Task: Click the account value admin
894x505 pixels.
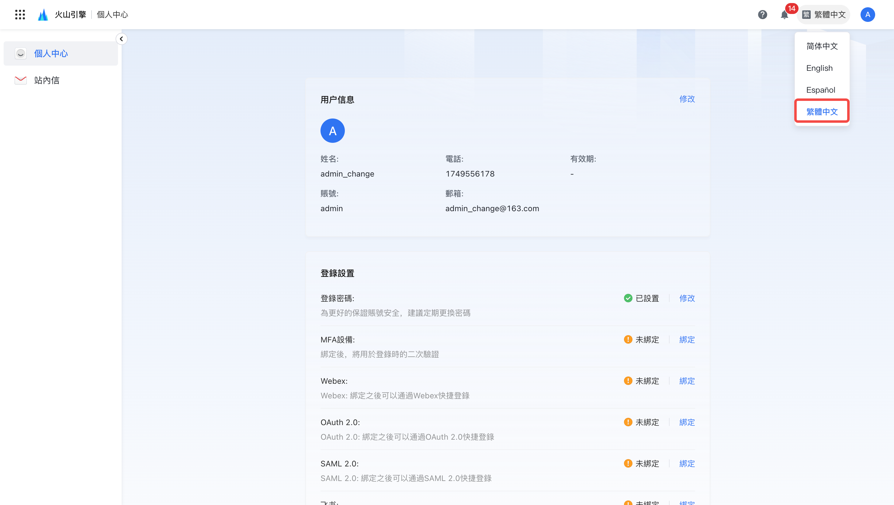Action: pyautogui.click(x=331, y=208)
